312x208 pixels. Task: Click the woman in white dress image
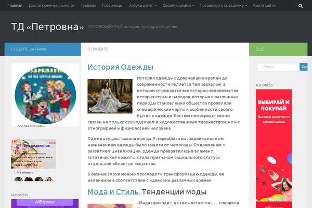[110, 96]
